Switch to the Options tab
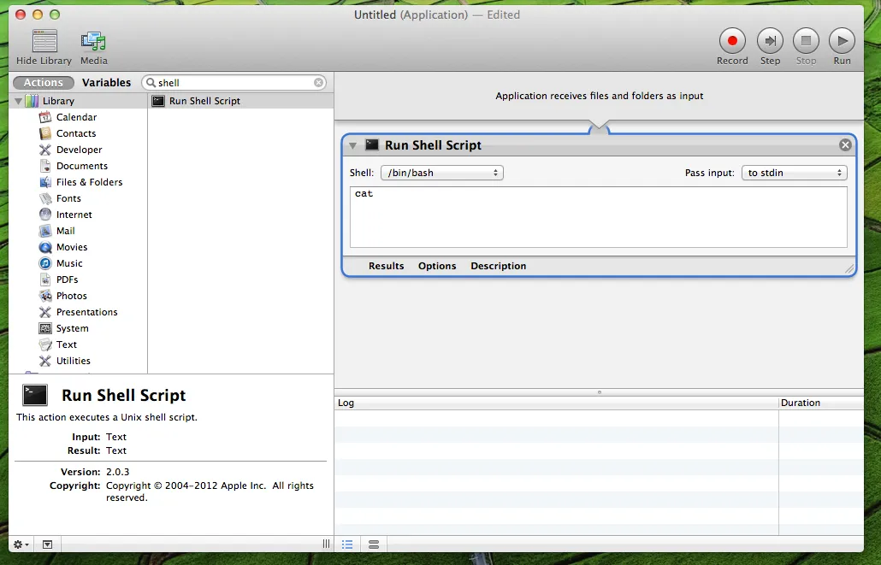 pos(437,266)
